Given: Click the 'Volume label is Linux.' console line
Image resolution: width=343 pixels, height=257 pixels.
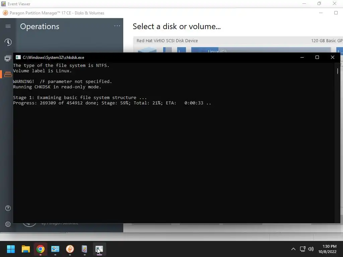Looking at the screenshot, I should click(43, 71).
